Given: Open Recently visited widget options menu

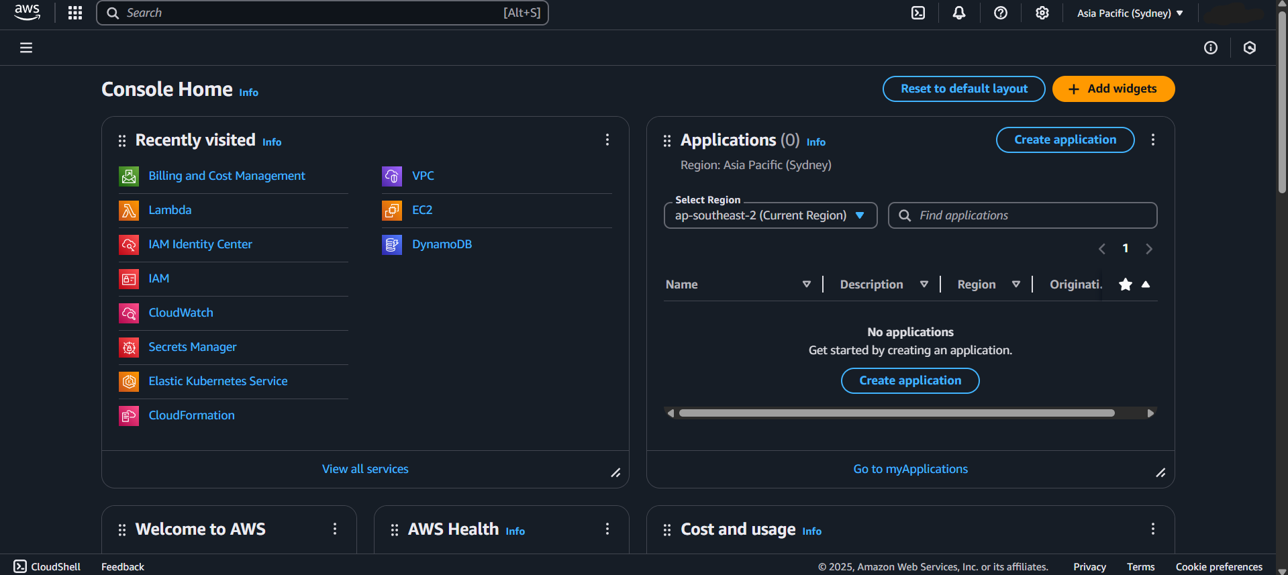Looking at the screenshot, I should [x=607, y=140].
